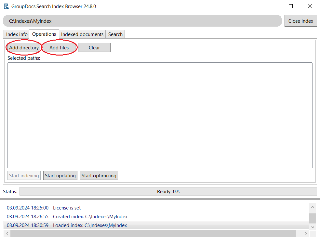320x241 pixels.
Task: Open the Indexed documents tab
Action: [82, 34]
